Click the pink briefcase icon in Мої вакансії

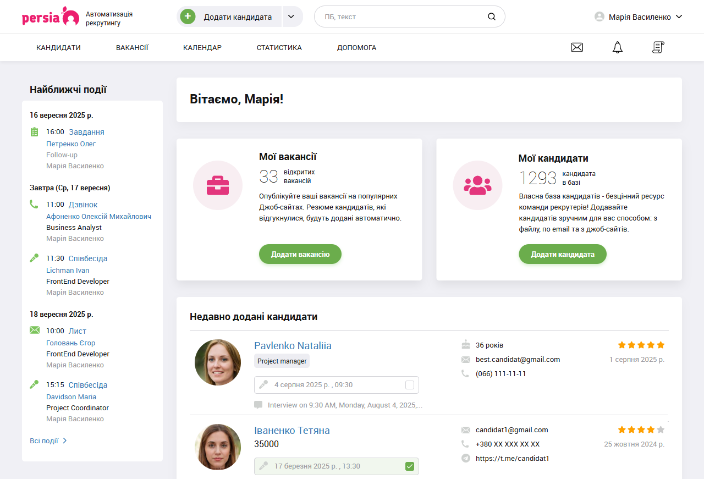point(218,185)
